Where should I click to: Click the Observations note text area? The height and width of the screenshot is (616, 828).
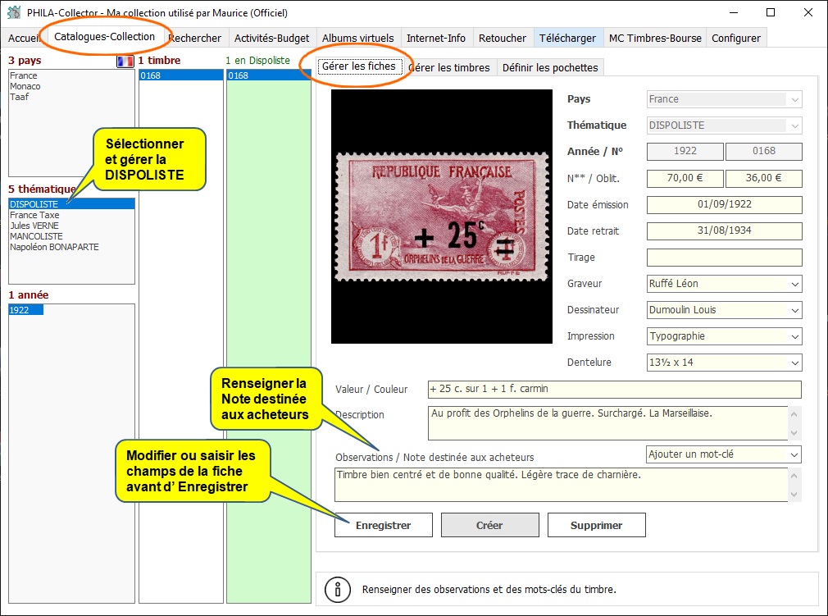tap(561, 485)
